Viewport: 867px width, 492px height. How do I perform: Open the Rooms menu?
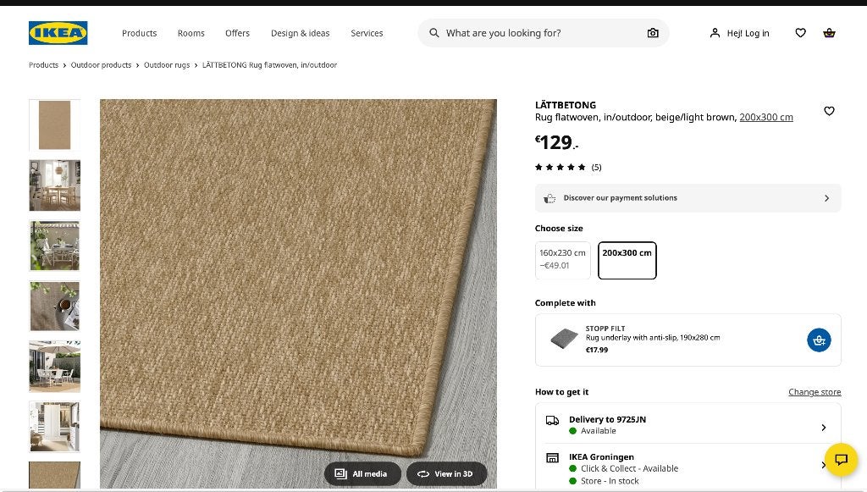[191, 33]
